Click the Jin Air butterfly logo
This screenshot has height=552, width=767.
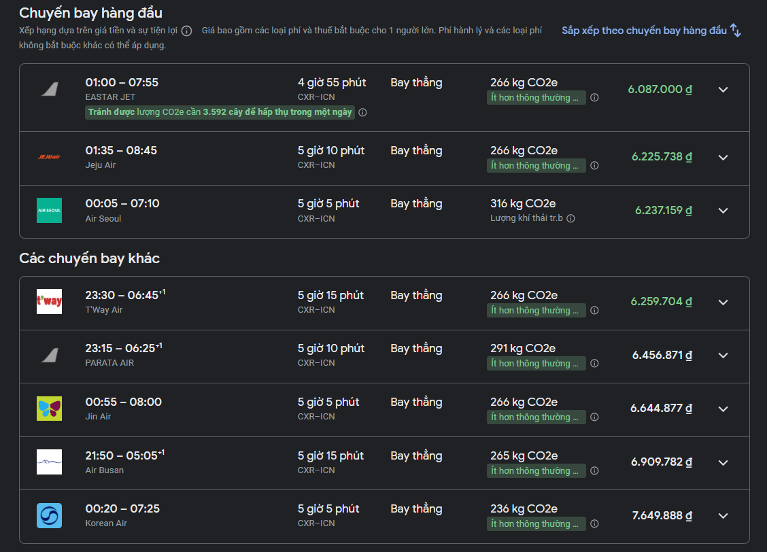(49, 409)
